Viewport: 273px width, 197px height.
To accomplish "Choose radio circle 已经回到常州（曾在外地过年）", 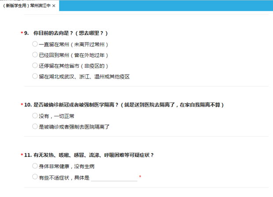I will (x=35, y=55).
